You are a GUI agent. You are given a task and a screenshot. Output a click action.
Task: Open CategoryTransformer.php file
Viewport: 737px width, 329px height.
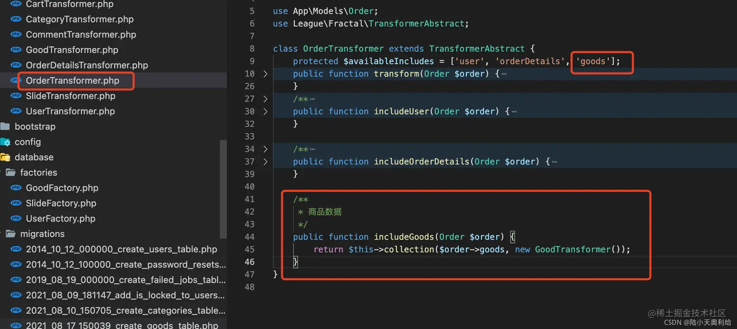click(x=79, y=19)
